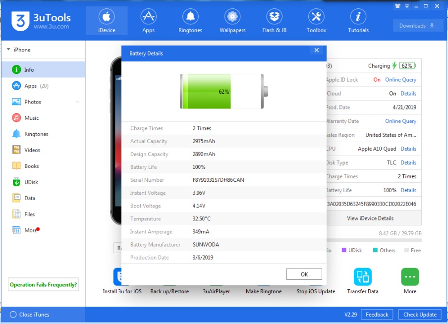This screenshot has height=324, width=448.
Task: Toggle Close iTunes option
Action: pyautogui.click(x=13, y=315)
